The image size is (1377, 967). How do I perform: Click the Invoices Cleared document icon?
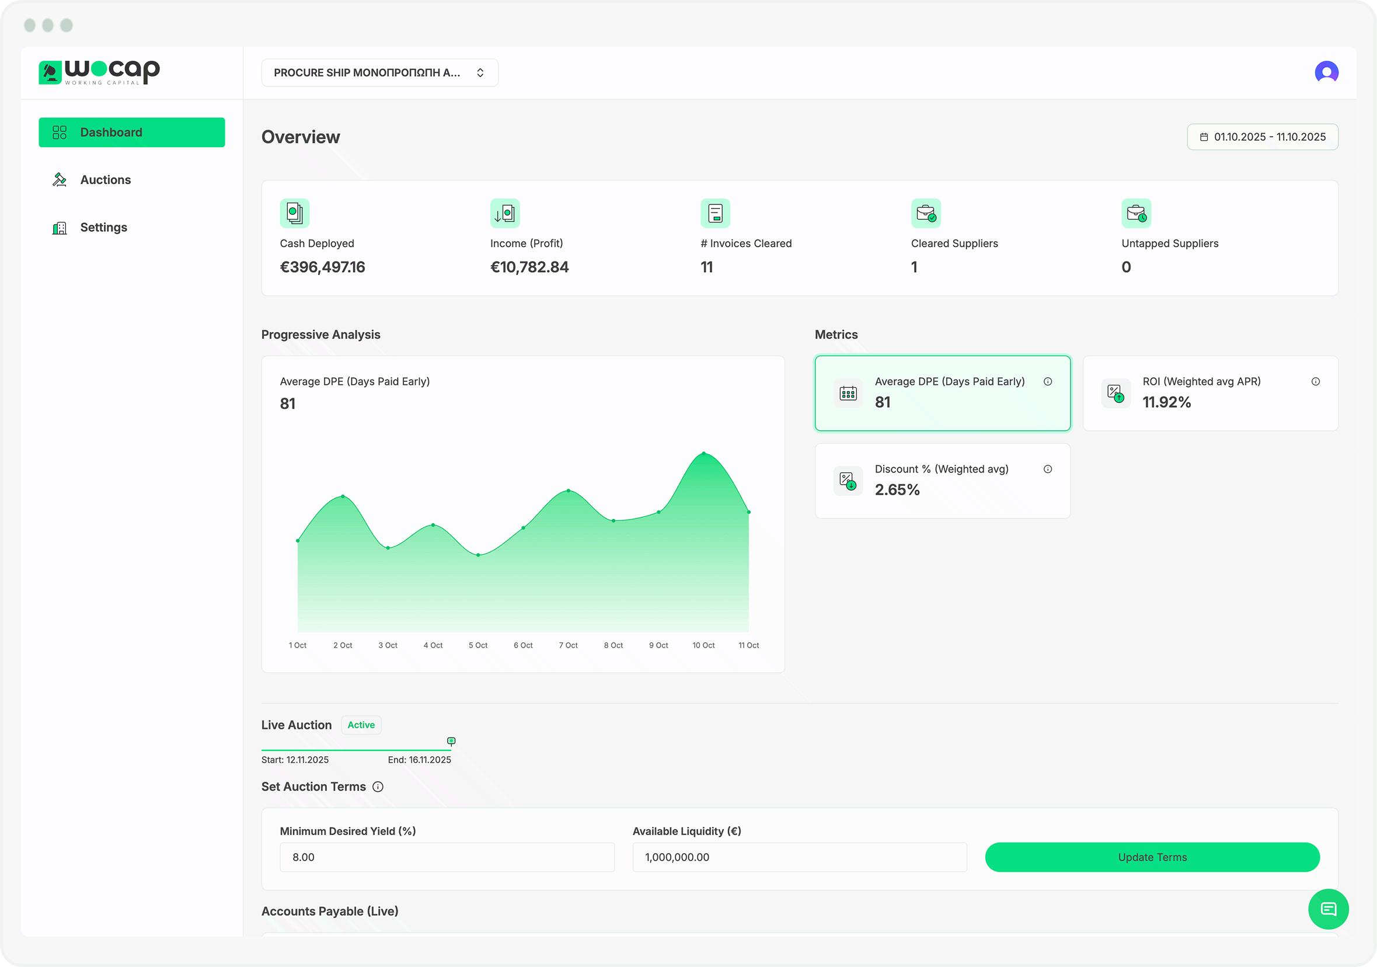(x=715, y=213)
